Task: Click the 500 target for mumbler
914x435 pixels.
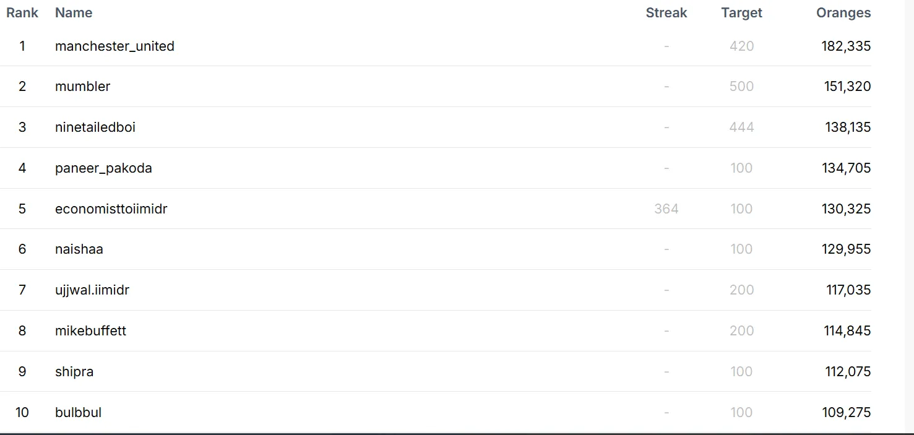Action: click(741, 87)
